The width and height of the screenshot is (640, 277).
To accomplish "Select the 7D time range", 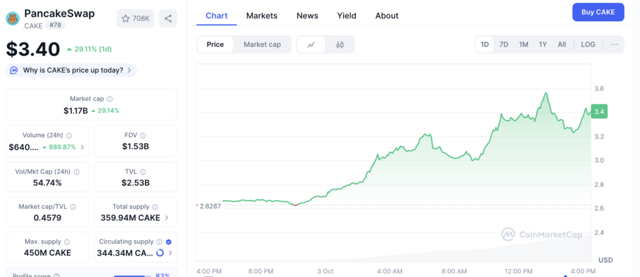I will point(504,44).
